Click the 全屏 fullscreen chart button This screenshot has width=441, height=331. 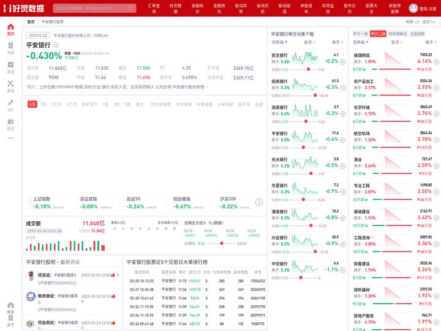[x=258, y=104]
